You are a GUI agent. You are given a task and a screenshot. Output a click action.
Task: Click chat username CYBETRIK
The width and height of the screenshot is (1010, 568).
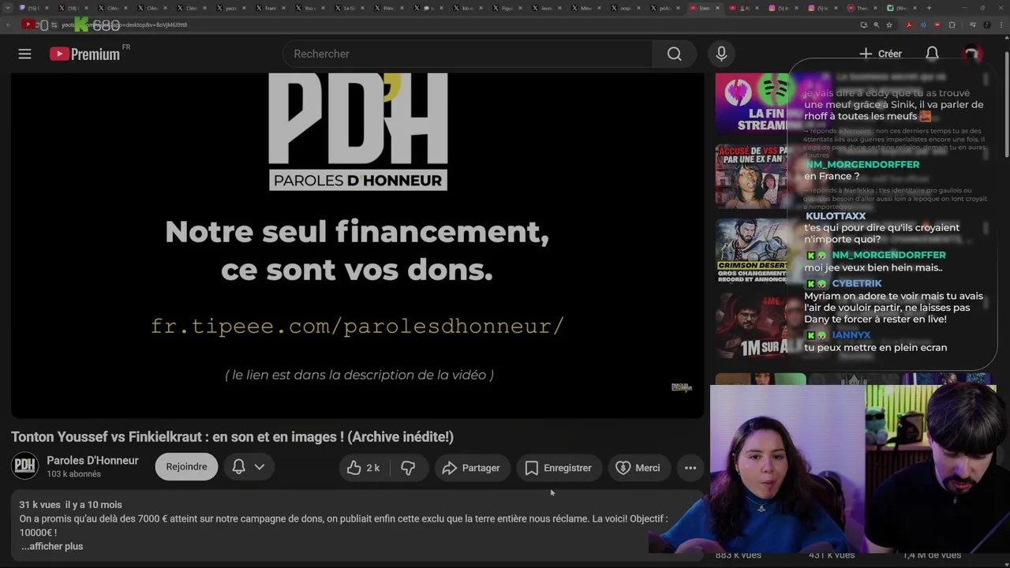pyautogui.click(x=857, y=283)
